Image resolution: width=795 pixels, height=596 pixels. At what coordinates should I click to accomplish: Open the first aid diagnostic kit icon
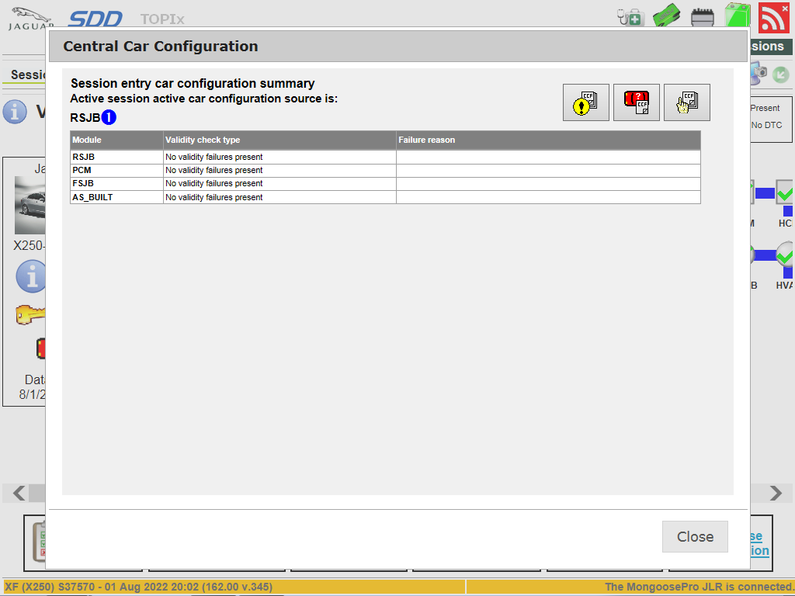click(630, 16)
